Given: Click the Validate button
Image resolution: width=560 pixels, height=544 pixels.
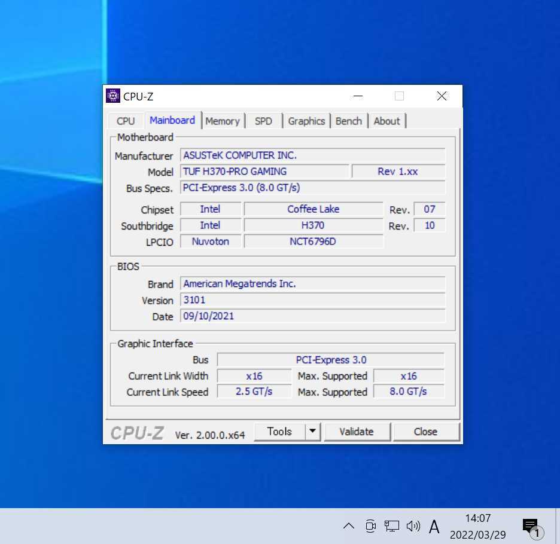Looking at the screenshot, I should pyautogui.click(x=357, y=432).
